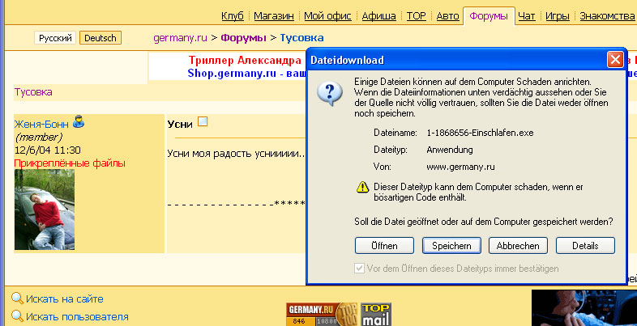Open the TOP section

(x=416, y=16)
